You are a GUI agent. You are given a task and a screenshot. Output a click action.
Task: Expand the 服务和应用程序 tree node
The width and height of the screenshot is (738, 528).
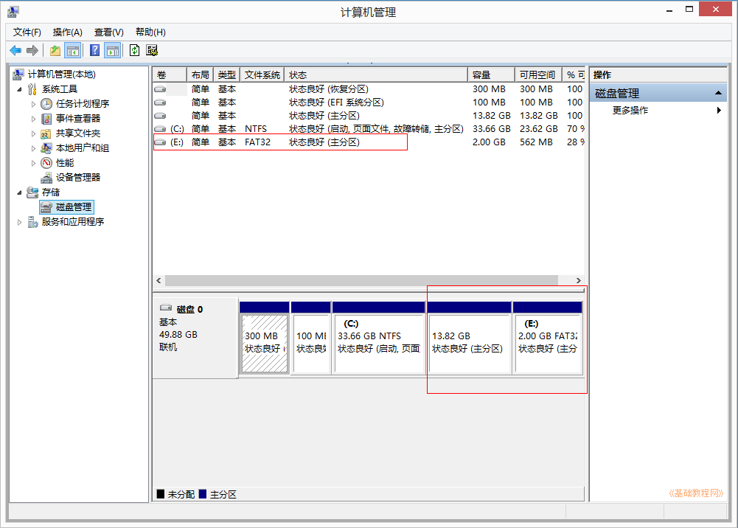pyautogui.click(x=20, y=221)
